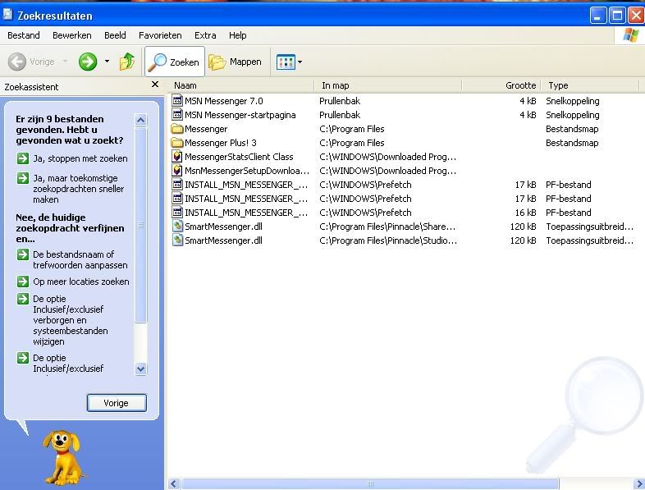Click the horizontal scrollbar right arrow
The height and width of the screenshot is (490, 645).
click(638, 483)
